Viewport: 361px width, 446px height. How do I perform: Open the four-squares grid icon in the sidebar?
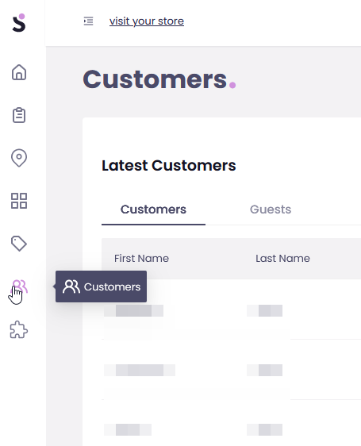19,201
